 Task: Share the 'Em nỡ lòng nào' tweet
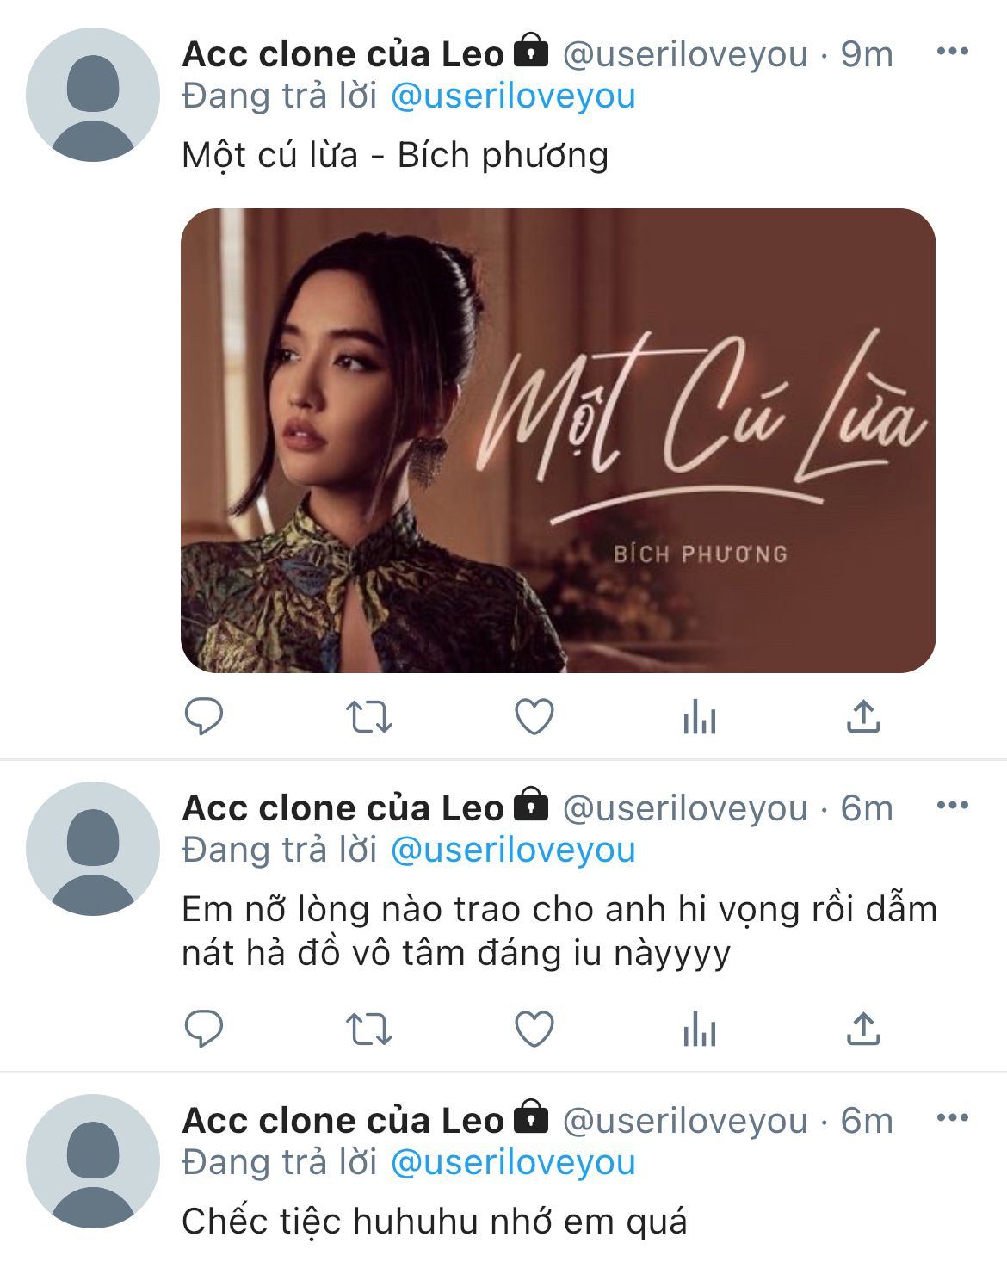pyautogui.click(x=863, y=1029)
